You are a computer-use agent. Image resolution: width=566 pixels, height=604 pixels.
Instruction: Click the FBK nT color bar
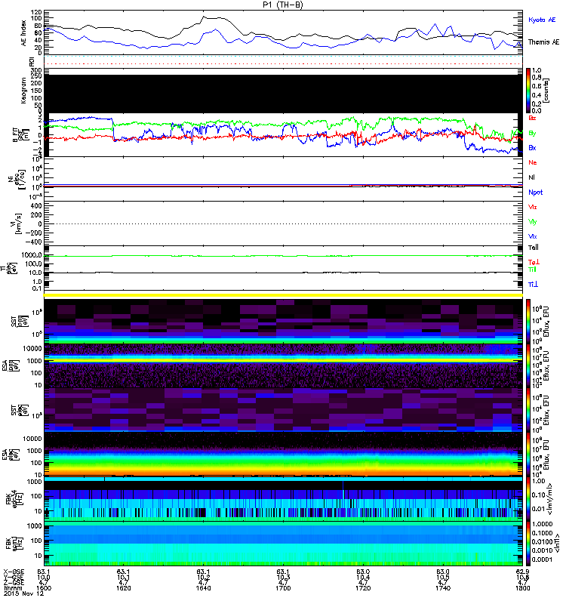tap(528, 544)
